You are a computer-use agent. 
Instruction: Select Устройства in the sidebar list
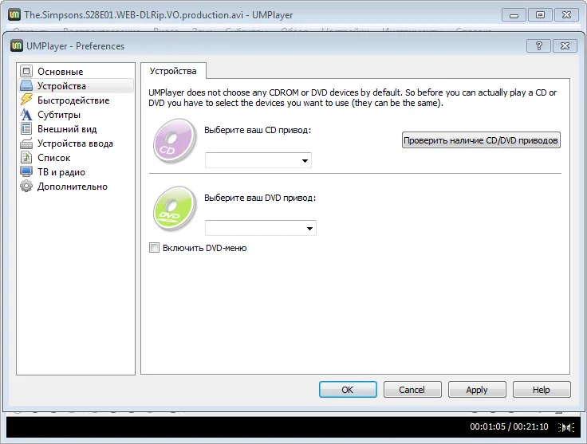pyautogui.click(x=61, y=86)
